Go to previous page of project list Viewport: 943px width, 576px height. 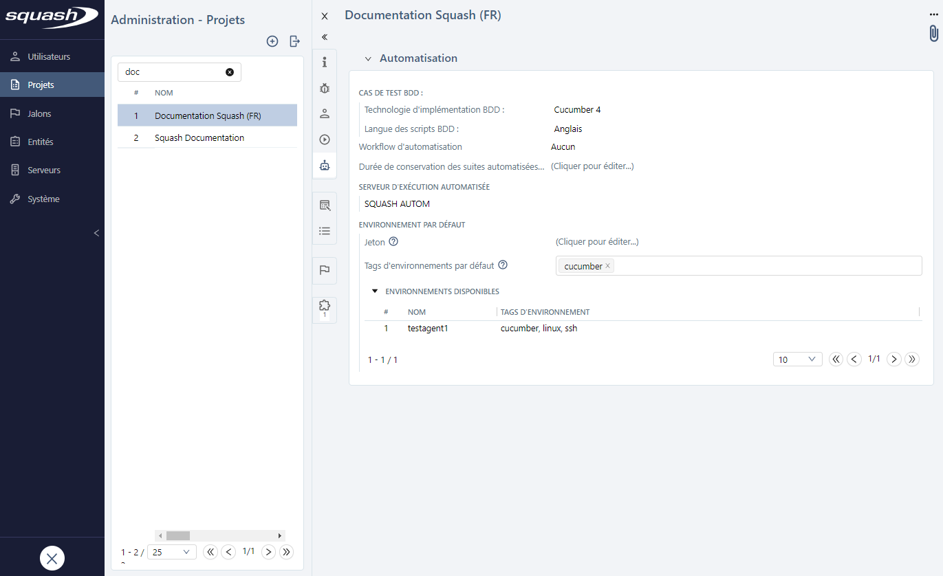(228, 552)
